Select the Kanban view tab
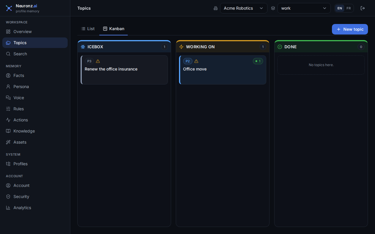The height and width of the screenshot is (234, 375). point(114,29)
